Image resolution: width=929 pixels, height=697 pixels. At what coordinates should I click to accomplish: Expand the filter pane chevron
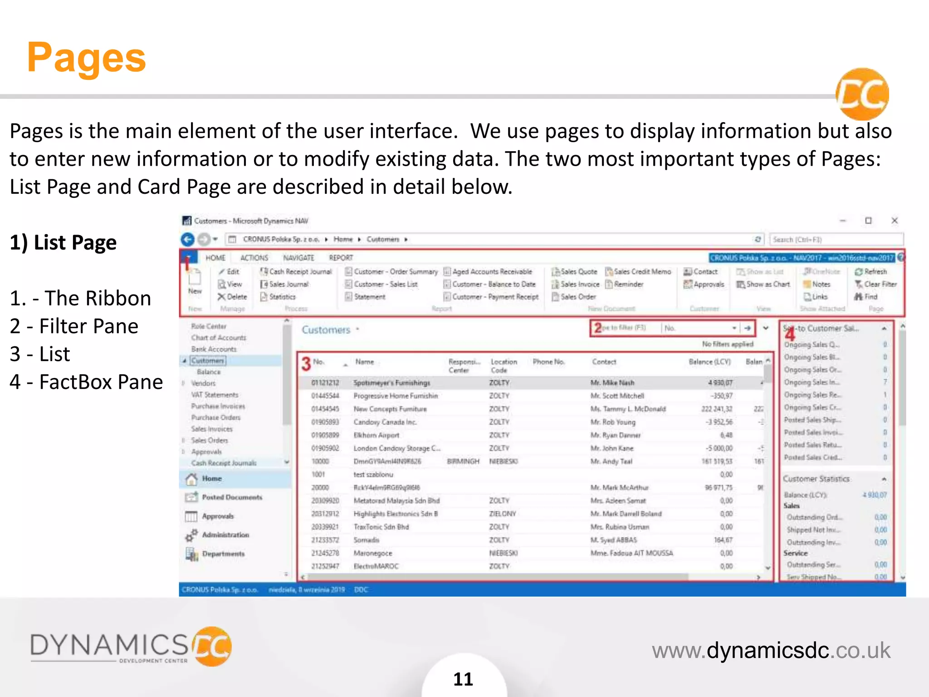point(766,328)
